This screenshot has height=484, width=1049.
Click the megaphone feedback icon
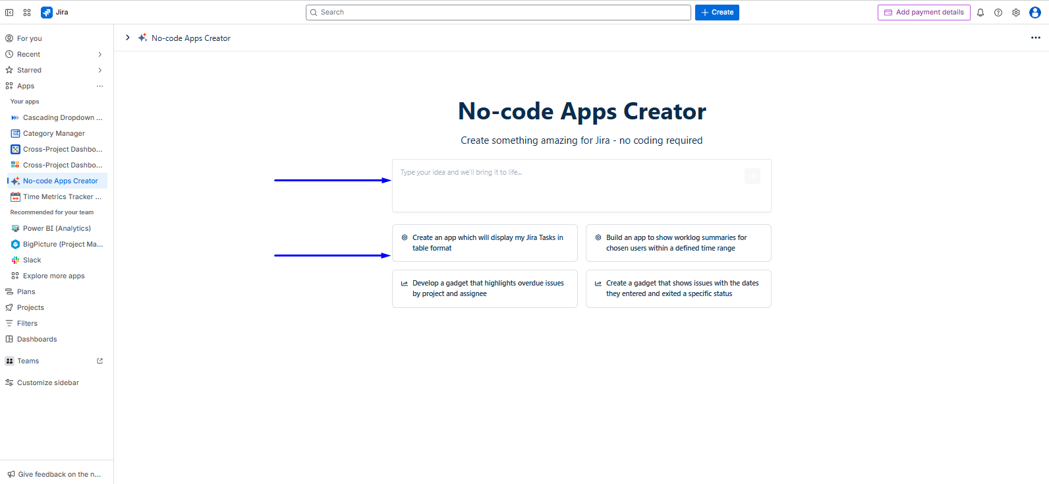point(11,474)
